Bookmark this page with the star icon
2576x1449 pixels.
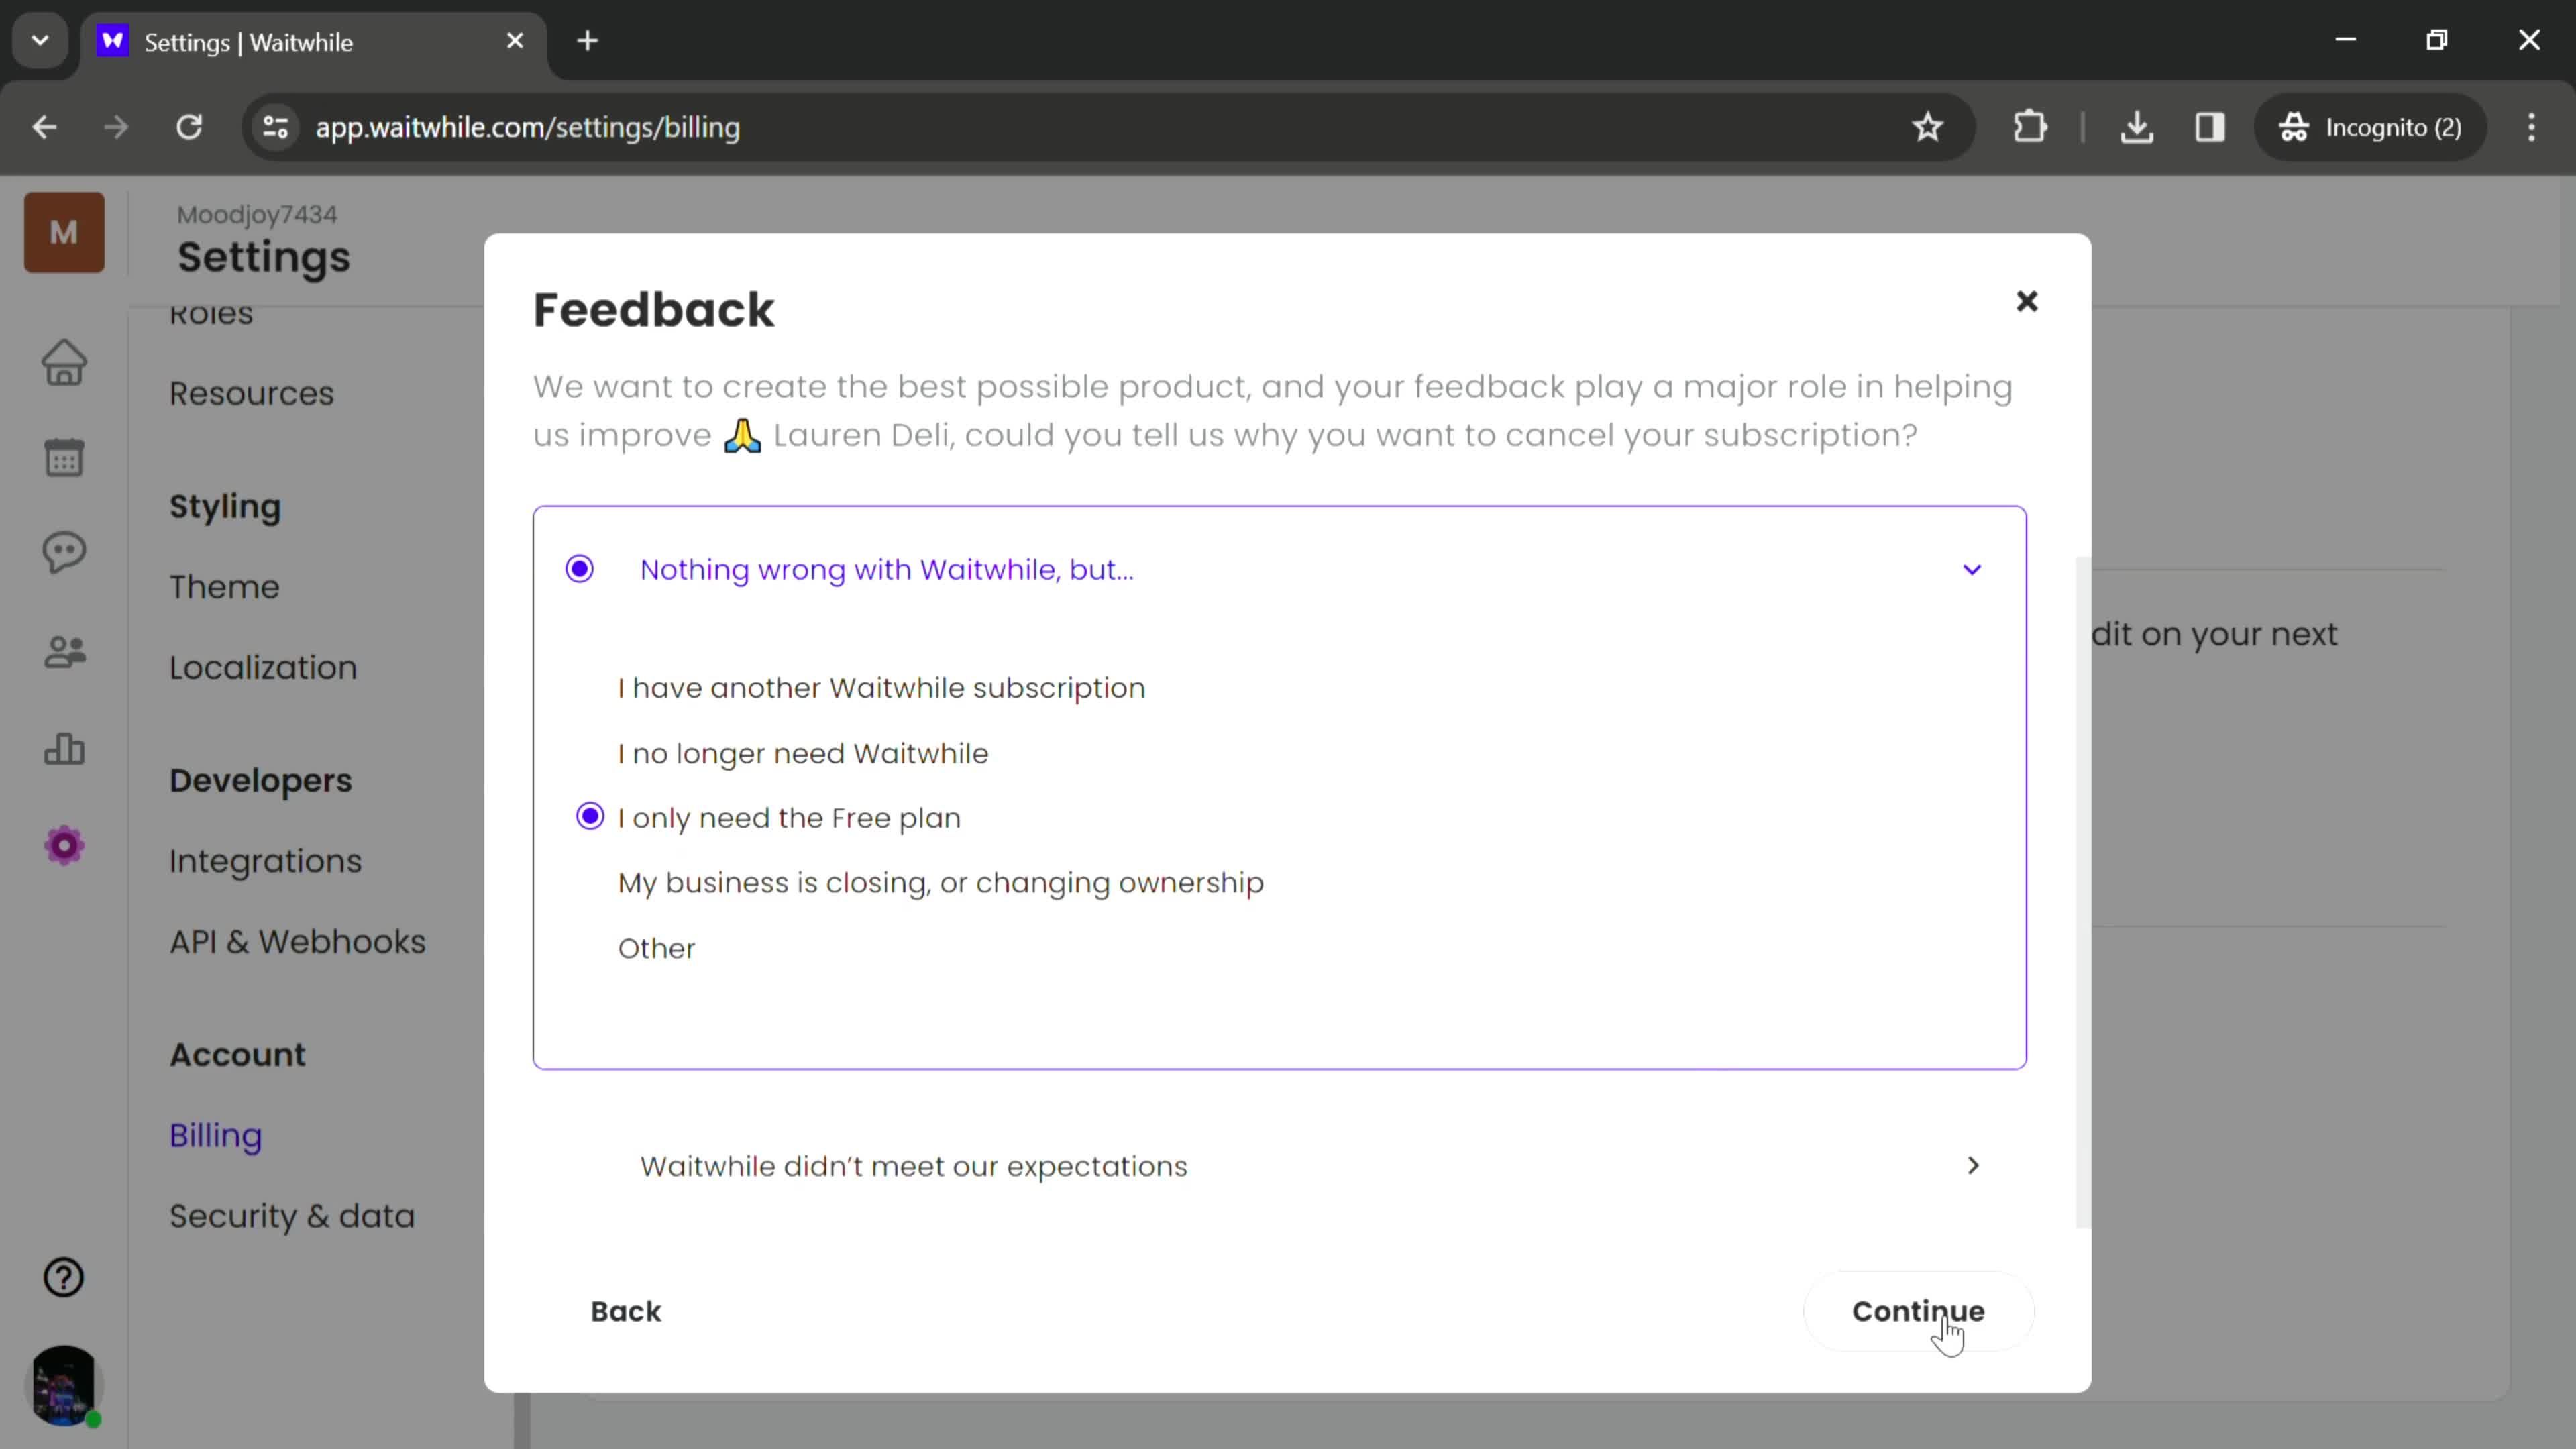(1927, 127)
